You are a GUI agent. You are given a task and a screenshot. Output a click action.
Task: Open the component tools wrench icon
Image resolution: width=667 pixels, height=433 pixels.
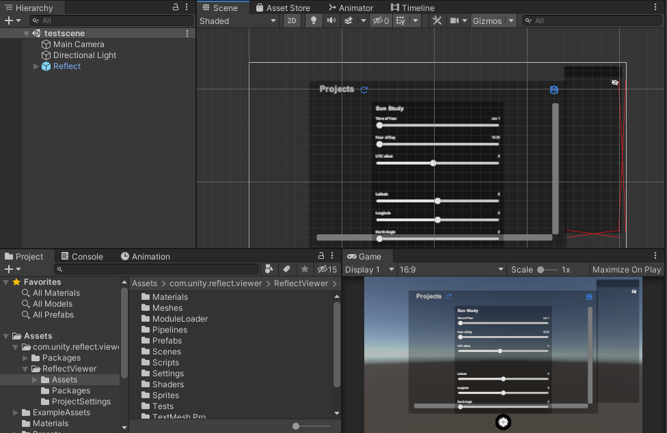pyautogui.click(x=437, y=20)
